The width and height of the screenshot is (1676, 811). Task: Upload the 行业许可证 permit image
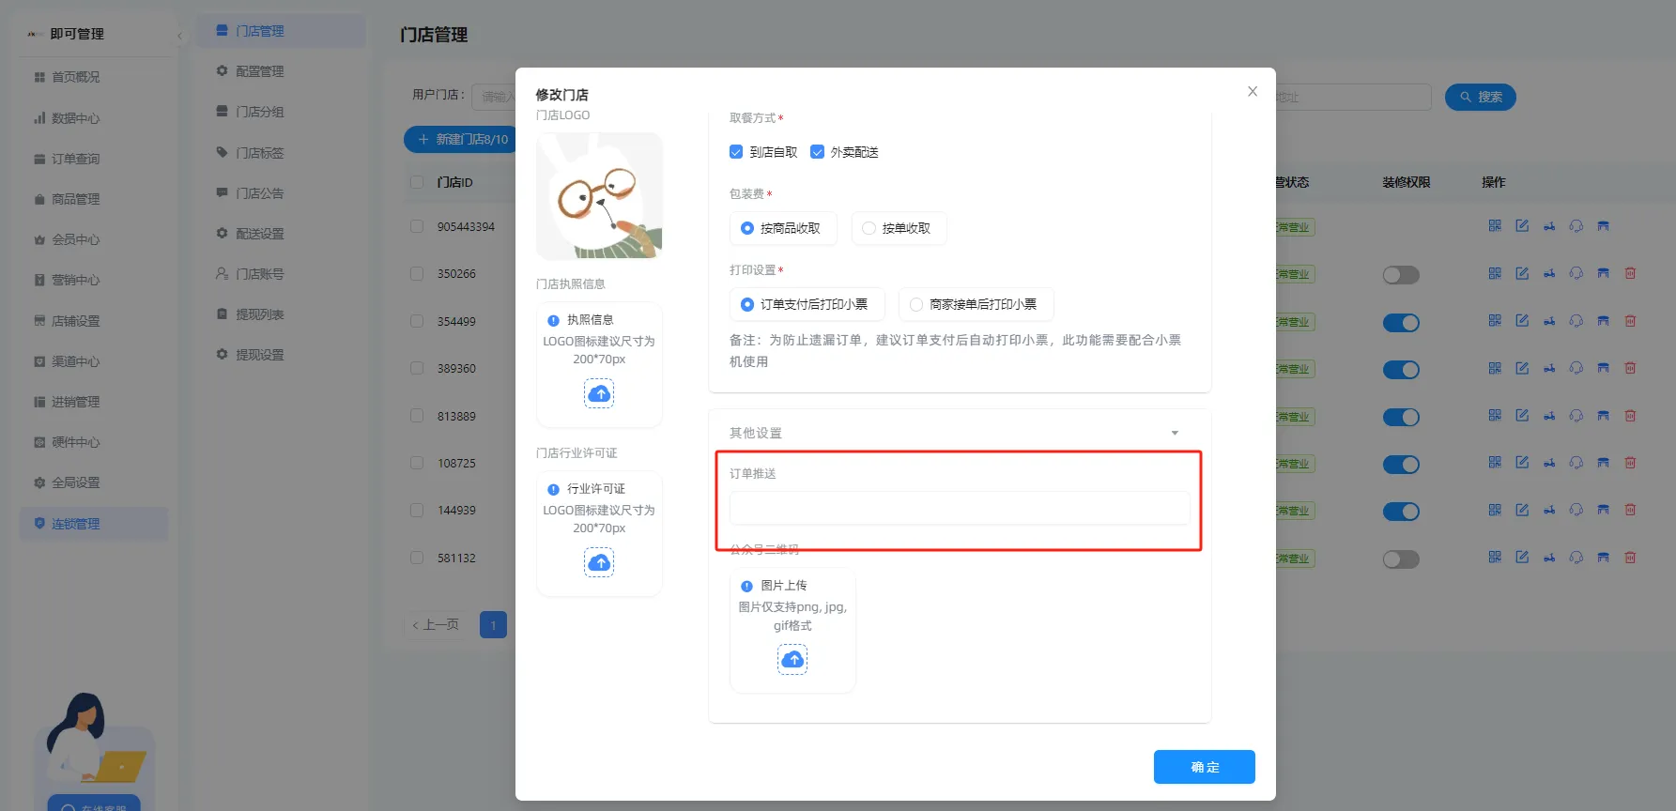coord(599,562)
